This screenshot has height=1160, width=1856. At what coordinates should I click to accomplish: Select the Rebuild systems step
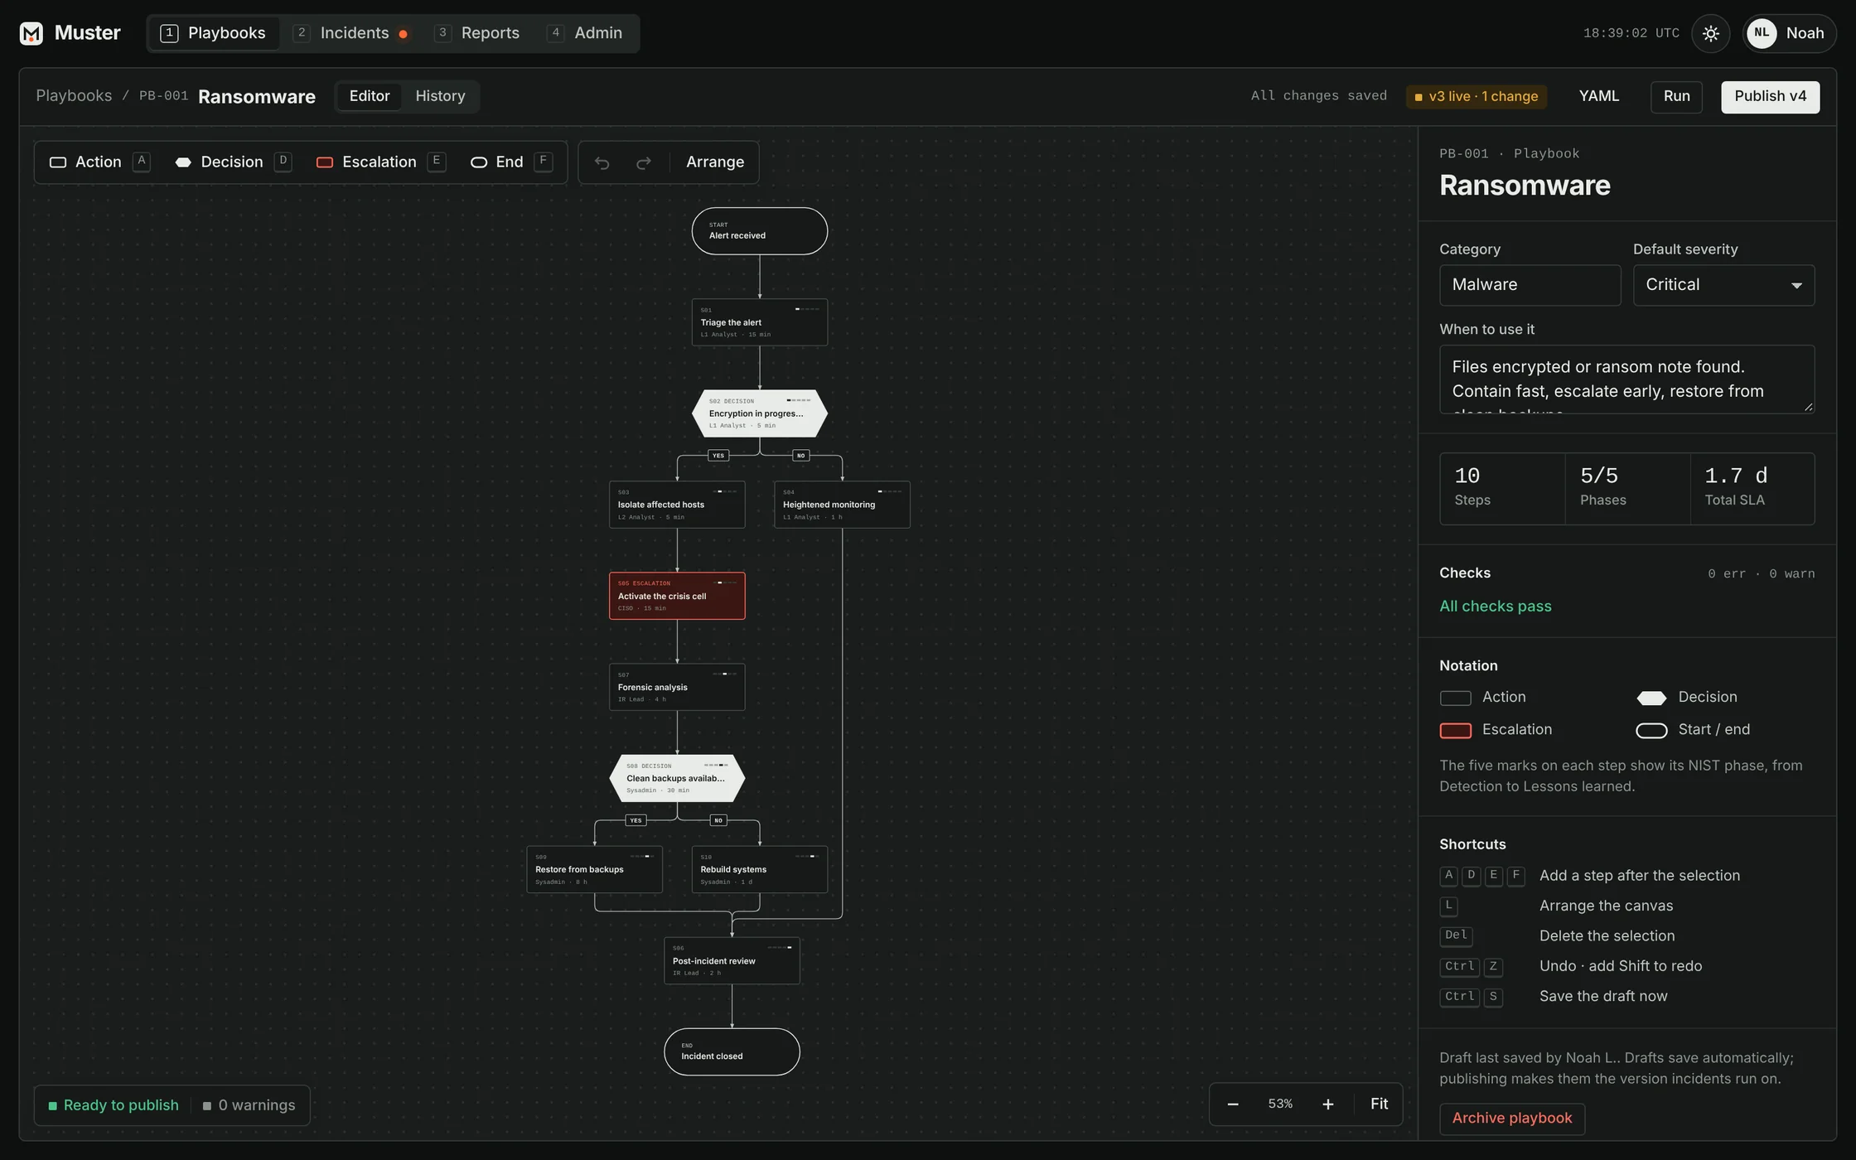(x=759, y=869)
